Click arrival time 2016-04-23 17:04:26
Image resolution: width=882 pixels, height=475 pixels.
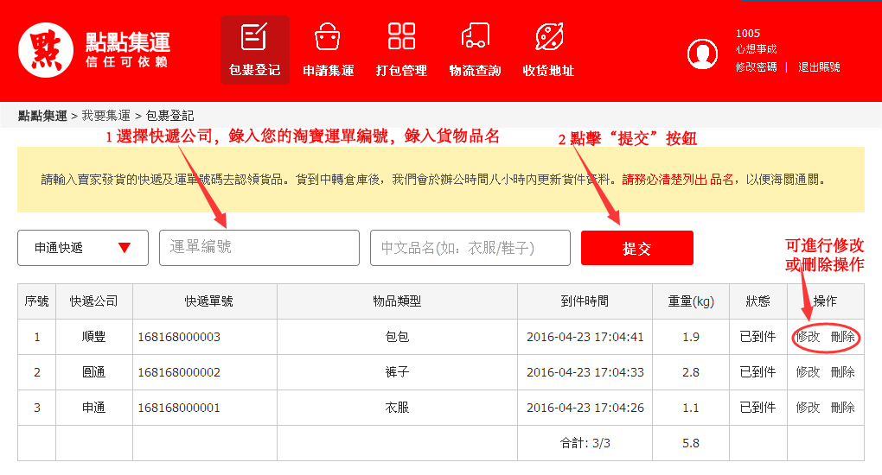[x=585, y=408]
